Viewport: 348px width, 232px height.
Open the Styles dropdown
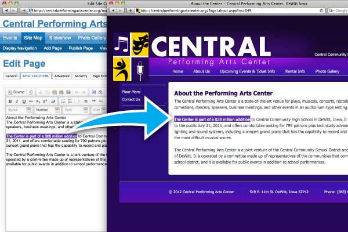click(x=19, y=110)
